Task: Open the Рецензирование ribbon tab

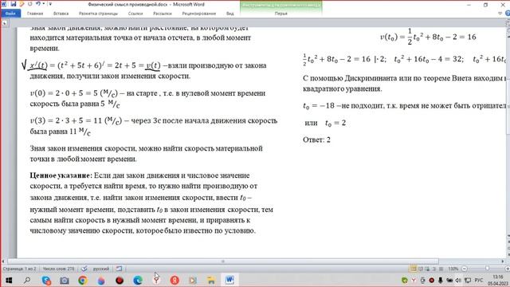Action: coord(198,14)
